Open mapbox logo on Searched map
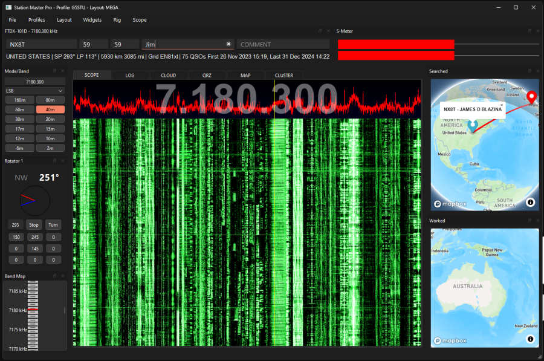This screenshot has height=361, width=544. coord(450,204)
